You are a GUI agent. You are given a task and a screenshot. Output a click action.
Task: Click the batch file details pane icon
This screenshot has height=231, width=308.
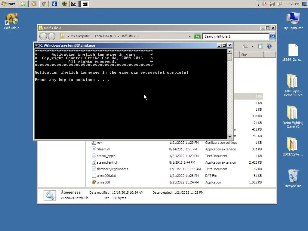tap(50, 195)
